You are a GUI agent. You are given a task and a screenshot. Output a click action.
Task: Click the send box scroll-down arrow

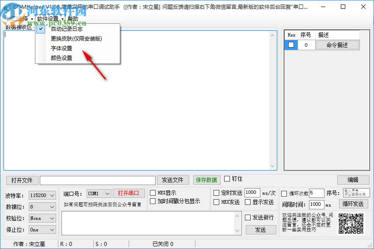237,230
